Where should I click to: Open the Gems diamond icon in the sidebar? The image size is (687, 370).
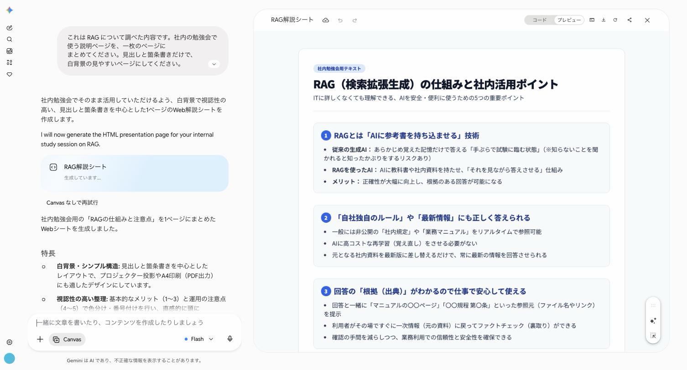10,74
